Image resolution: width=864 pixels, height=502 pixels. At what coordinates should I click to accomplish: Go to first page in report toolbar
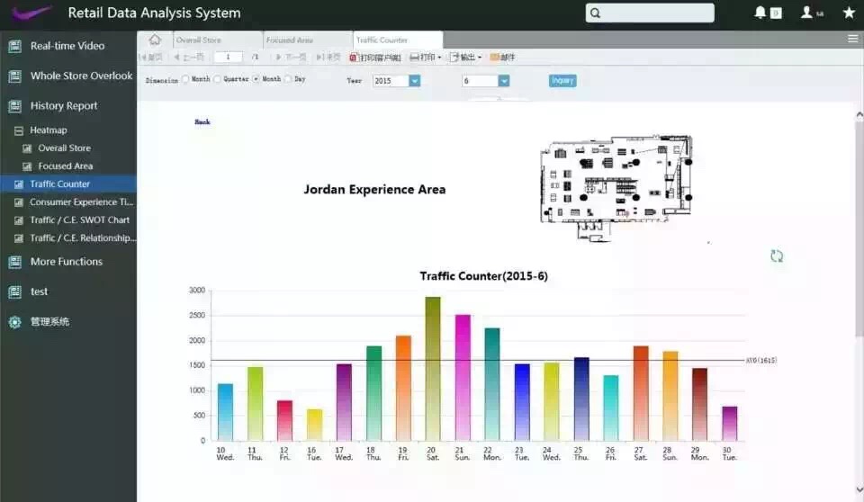tap(151, 58)
